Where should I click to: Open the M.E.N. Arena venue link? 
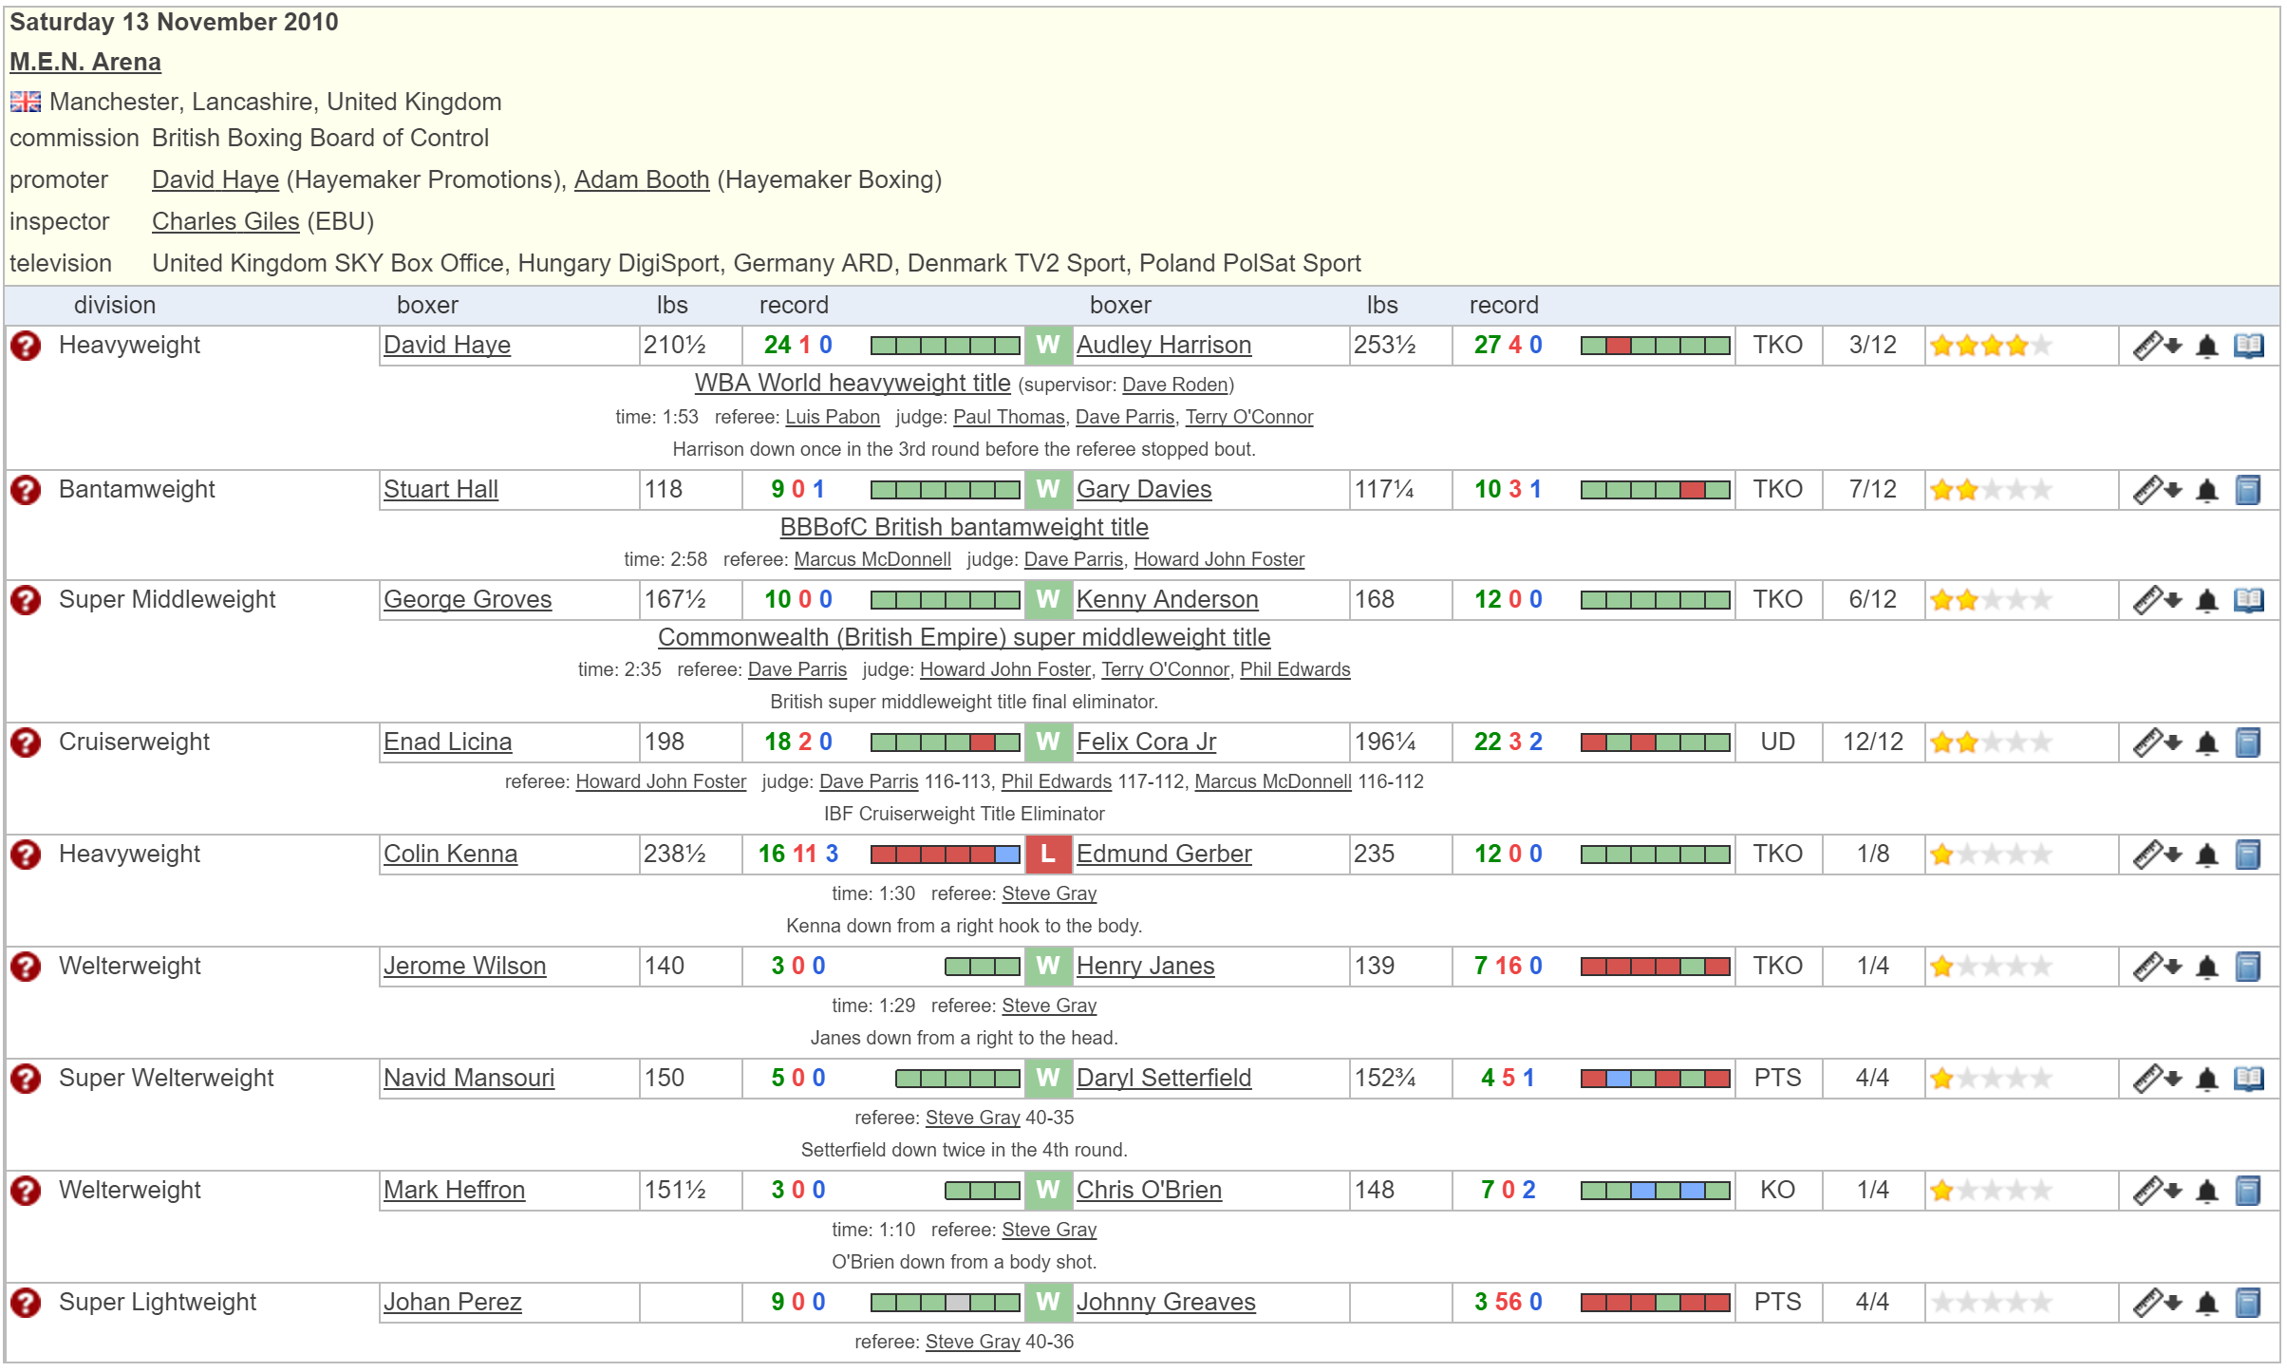[85, 62]
